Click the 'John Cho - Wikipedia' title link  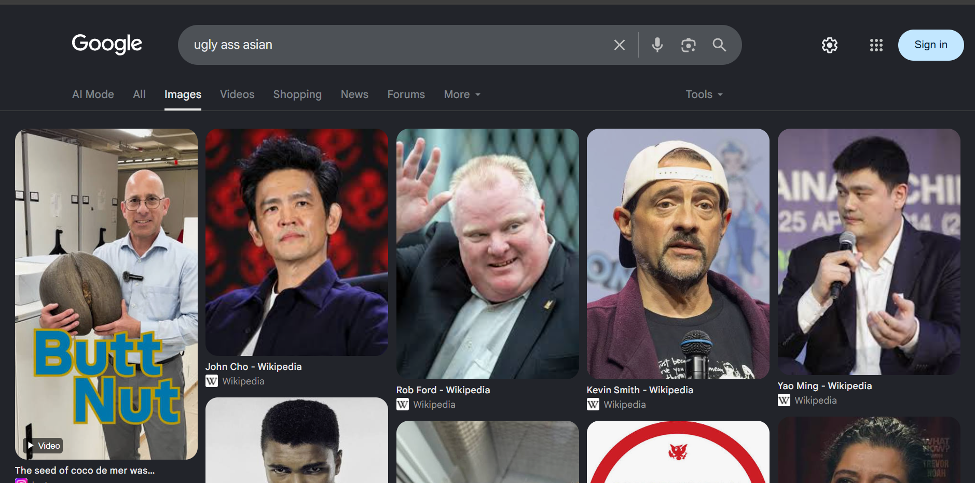253,367
